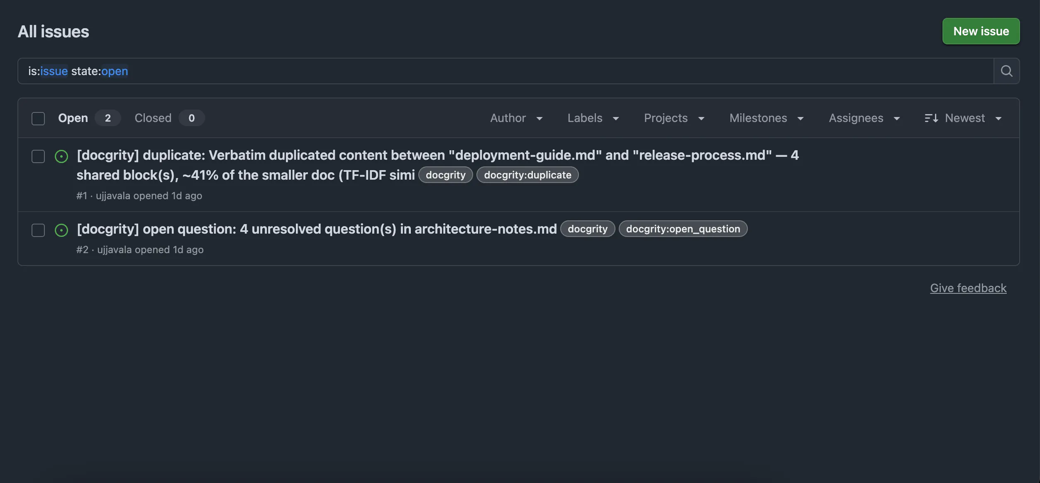Screen dimensions: 1040x483
Task: Click the search magnifier icon button
Action: click(1006, 71)
